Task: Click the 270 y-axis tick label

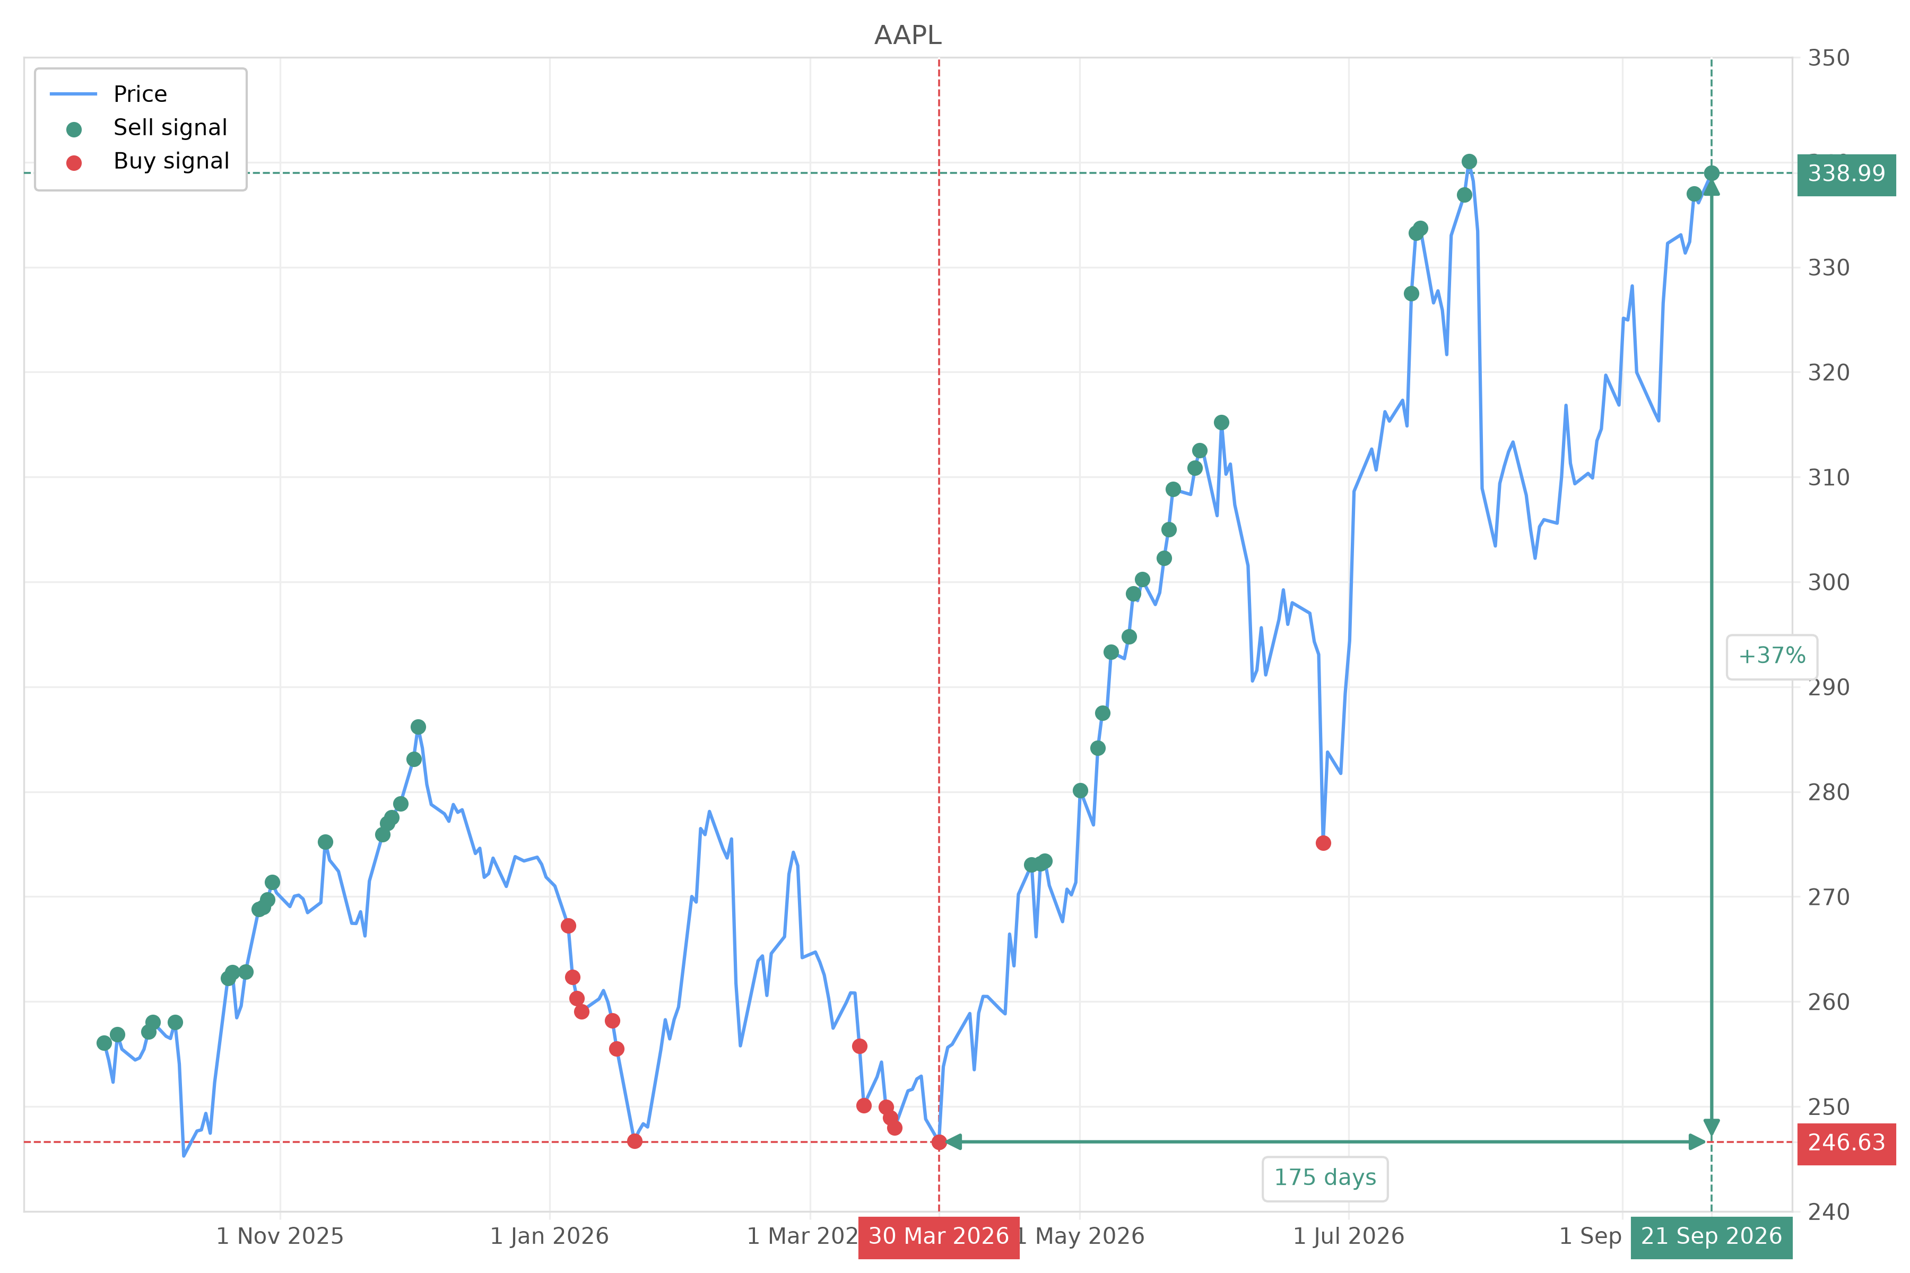Action: click(x=1828, y=897)
